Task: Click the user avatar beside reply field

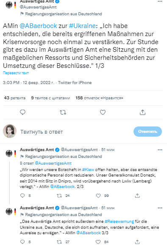Action: (x=10, y=131)
